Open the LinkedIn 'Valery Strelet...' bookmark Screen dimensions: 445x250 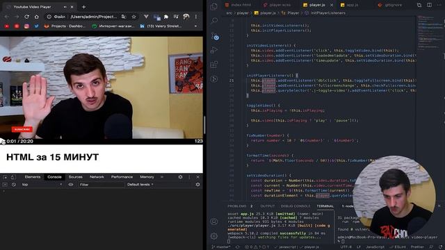[161, 26]
